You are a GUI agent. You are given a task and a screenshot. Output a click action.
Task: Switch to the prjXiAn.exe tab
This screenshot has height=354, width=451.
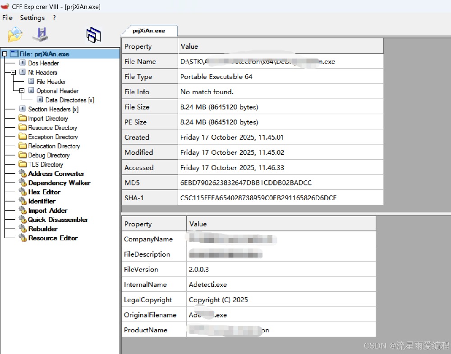(149, 31)
